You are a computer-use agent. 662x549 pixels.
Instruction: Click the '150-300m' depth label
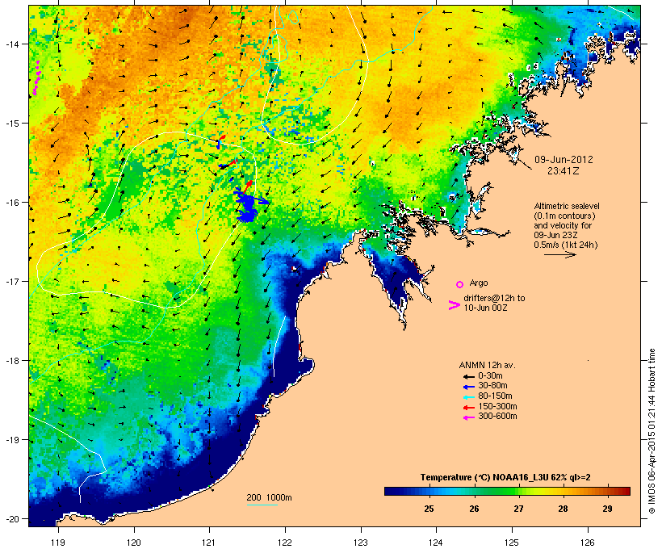pos(497,406)
